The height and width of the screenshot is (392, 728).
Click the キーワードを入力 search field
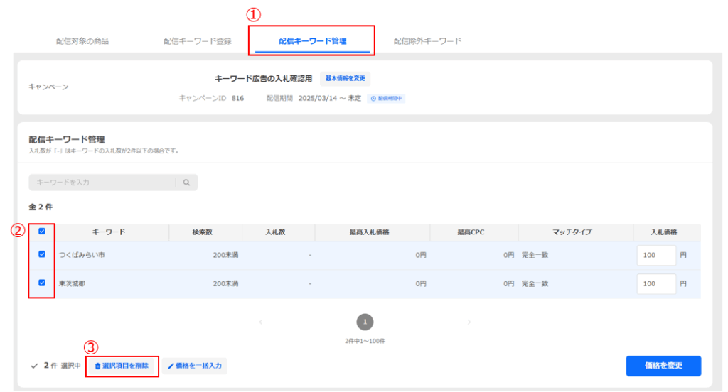pos(103,183)
